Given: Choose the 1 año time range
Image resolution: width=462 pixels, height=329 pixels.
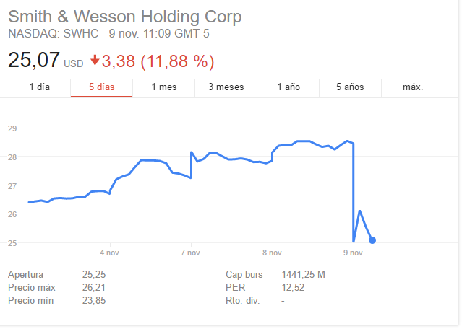Looking at the screenshot, I should [x=288, y=87].
